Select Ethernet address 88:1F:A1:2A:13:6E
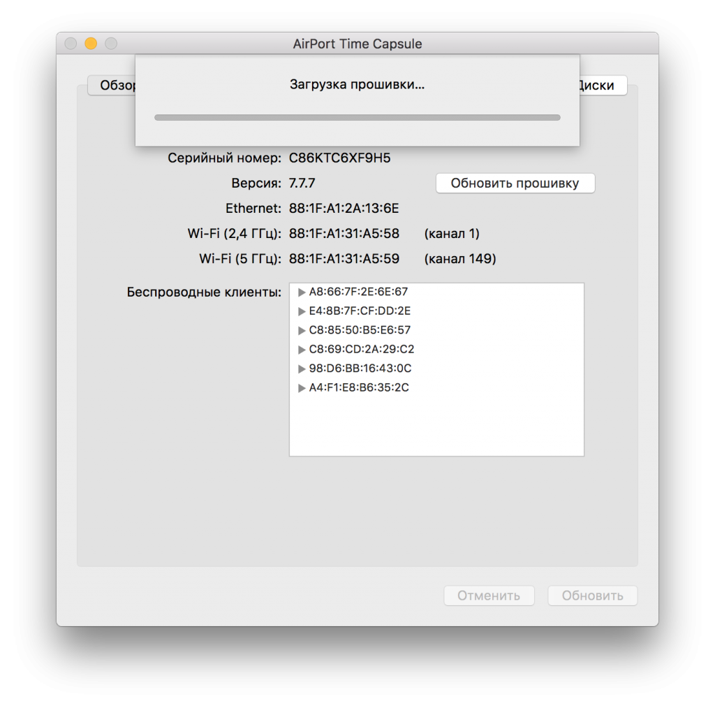 tap(344, 208)
